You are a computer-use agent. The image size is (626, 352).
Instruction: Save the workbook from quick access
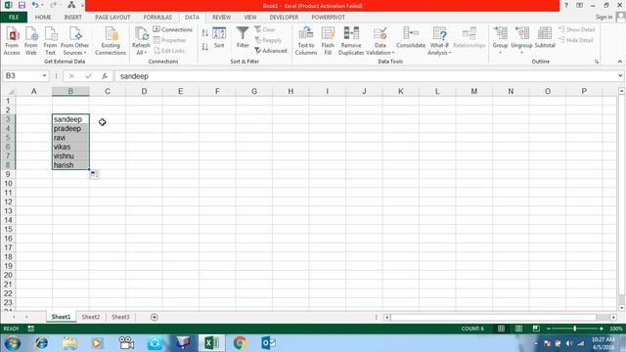click(x=22, y=5)
